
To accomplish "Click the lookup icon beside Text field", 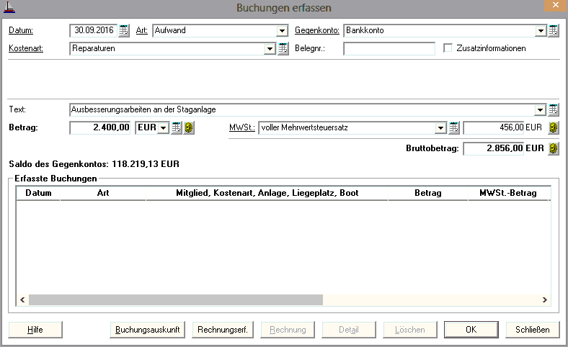I will [554, 109].
